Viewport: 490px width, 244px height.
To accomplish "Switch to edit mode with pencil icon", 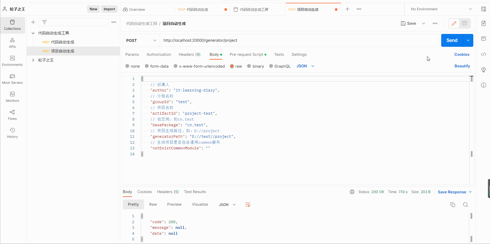I will 454,23.
